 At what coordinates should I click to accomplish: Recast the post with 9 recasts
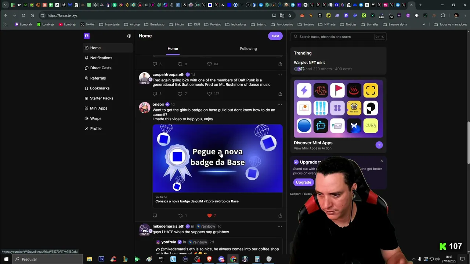tap(180, 64)
